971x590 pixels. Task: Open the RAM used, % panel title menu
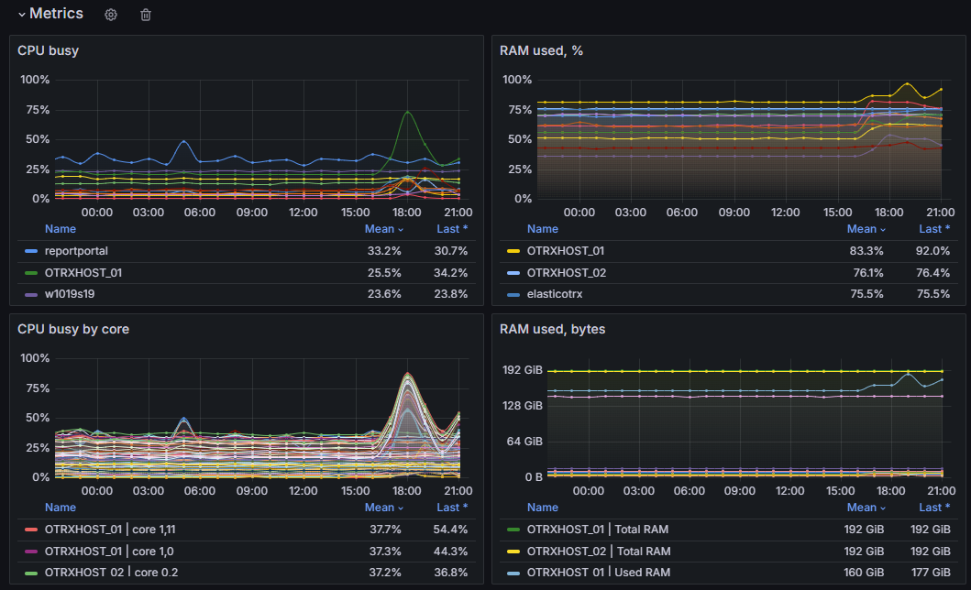click(541, 50)
